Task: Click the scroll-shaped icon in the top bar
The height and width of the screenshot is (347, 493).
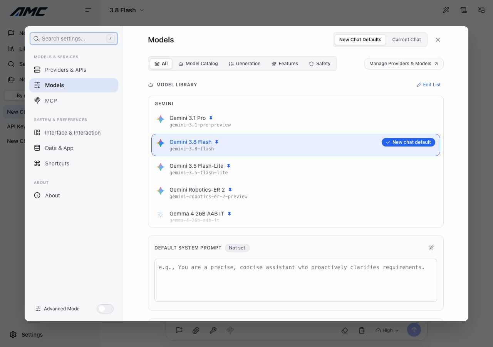Action: coord(464,10)
